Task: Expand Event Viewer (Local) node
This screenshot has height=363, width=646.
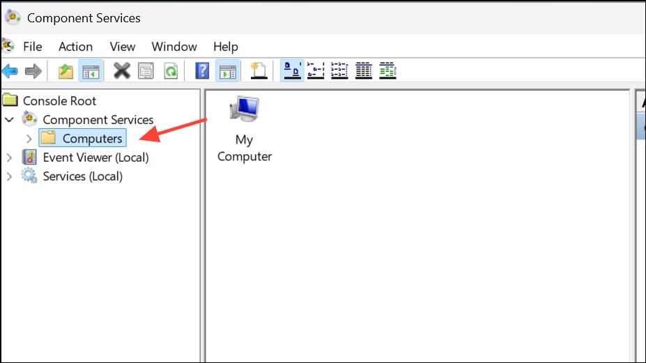Action: 9,157
